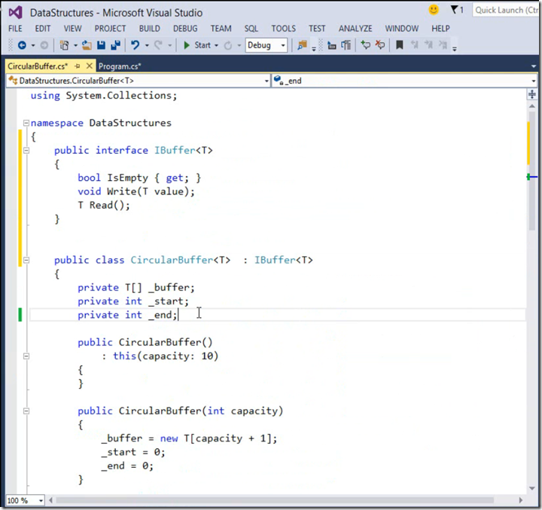Open the Start debug target dropdown arrow

[216, 46]
